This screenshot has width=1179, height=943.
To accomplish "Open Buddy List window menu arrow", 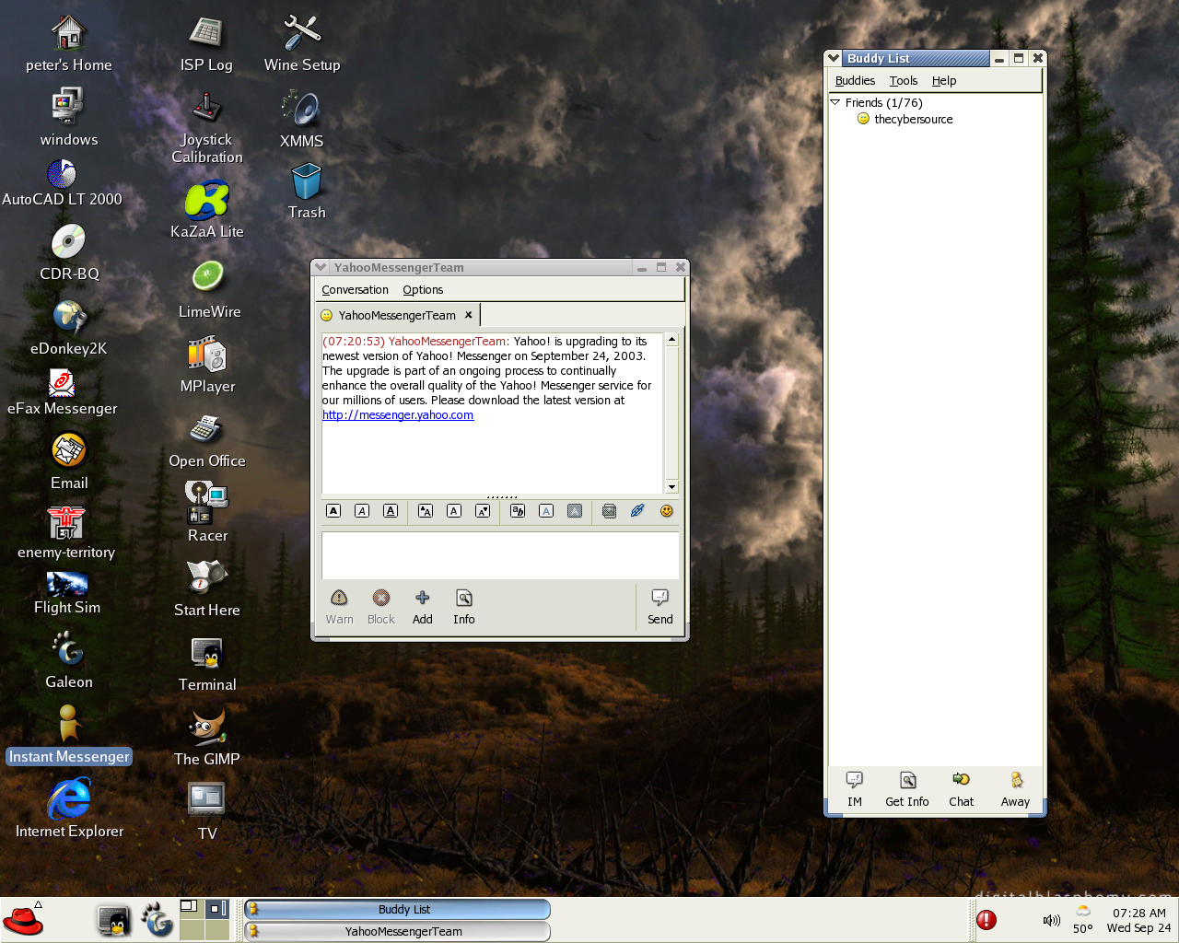I will pos(834,58).
